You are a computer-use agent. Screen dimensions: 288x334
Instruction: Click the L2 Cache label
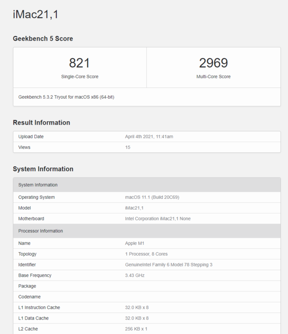pyautogui.click(x=28, y=329)
